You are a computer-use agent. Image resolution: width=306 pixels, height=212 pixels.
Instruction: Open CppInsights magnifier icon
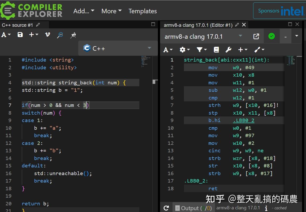coord(60,35)
